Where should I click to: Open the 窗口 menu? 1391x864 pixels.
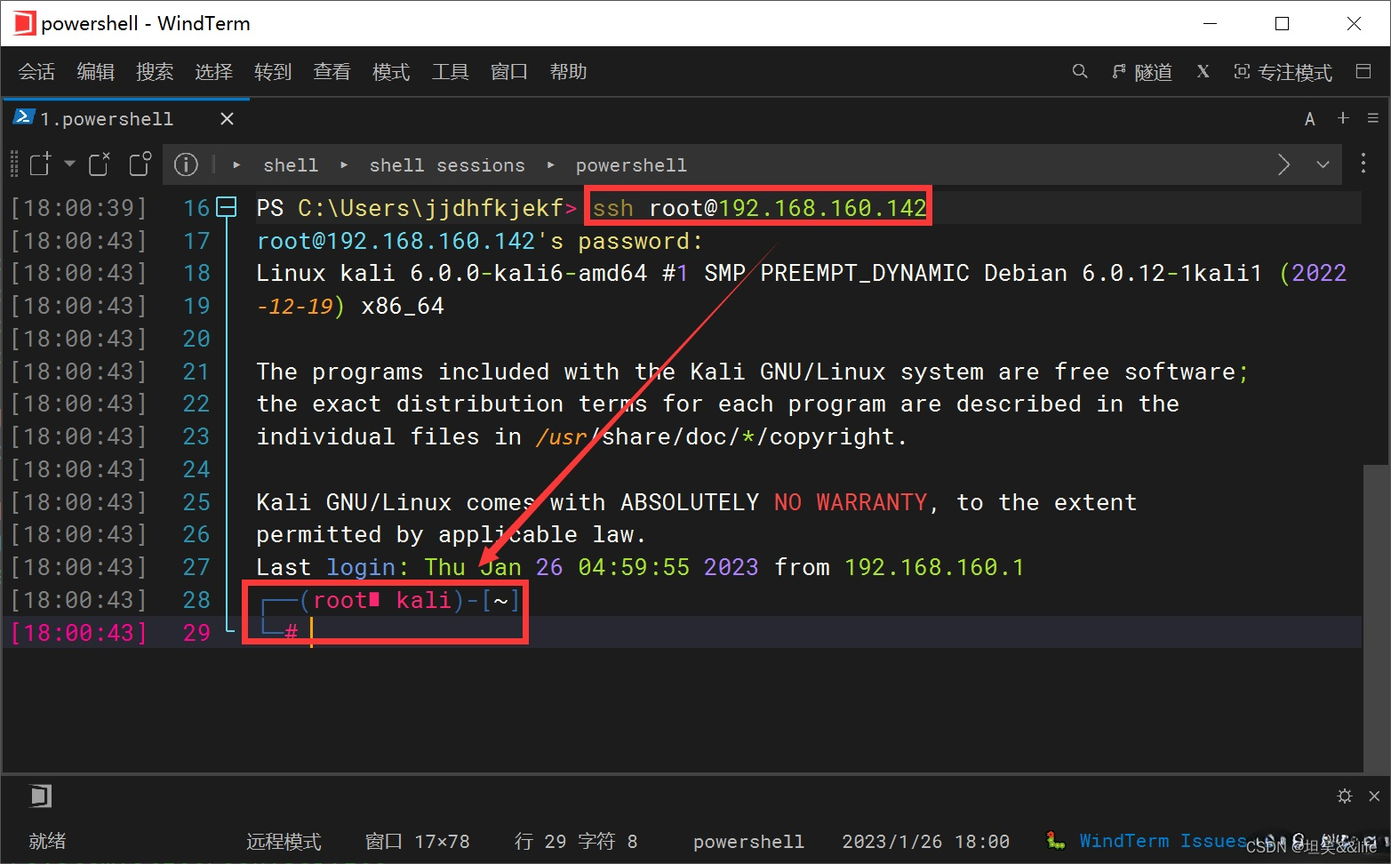click(509, 72)
